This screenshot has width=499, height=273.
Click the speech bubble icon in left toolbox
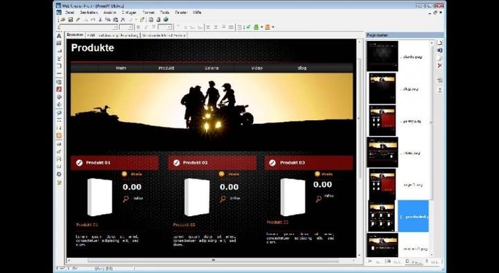click(59, 113)
